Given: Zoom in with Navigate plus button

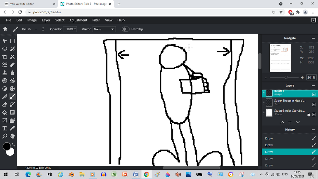Looking at the screenshot, I should click(x=302, y=77).
